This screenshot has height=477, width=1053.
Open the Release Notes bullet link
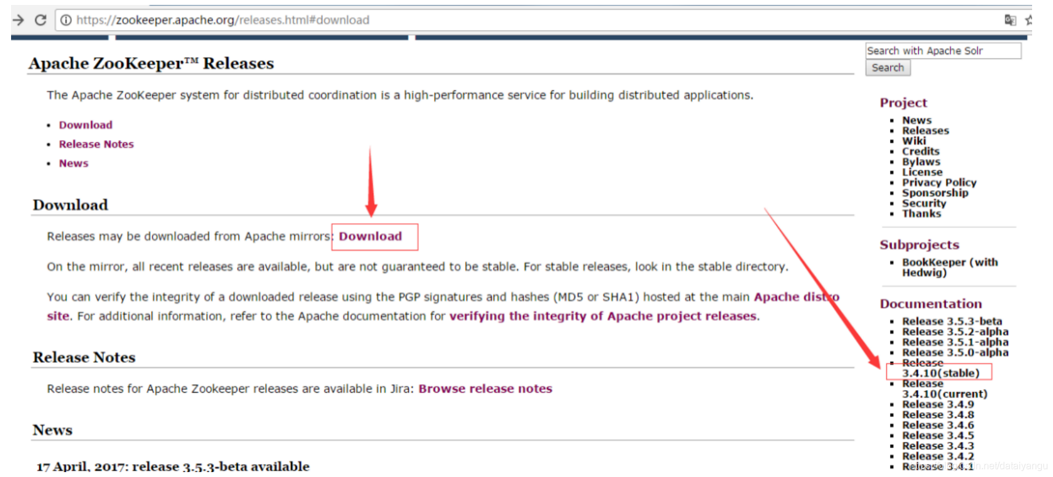pos(96,144)
